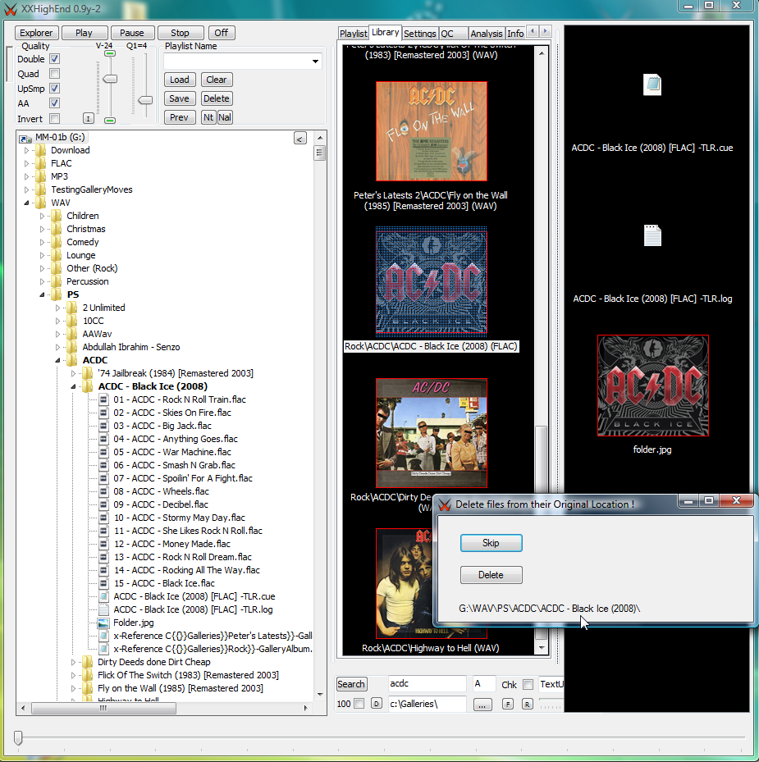Click the small 'I' button beside Invert
The height and width of the screenshot is (762, 759).
(88, 118)
